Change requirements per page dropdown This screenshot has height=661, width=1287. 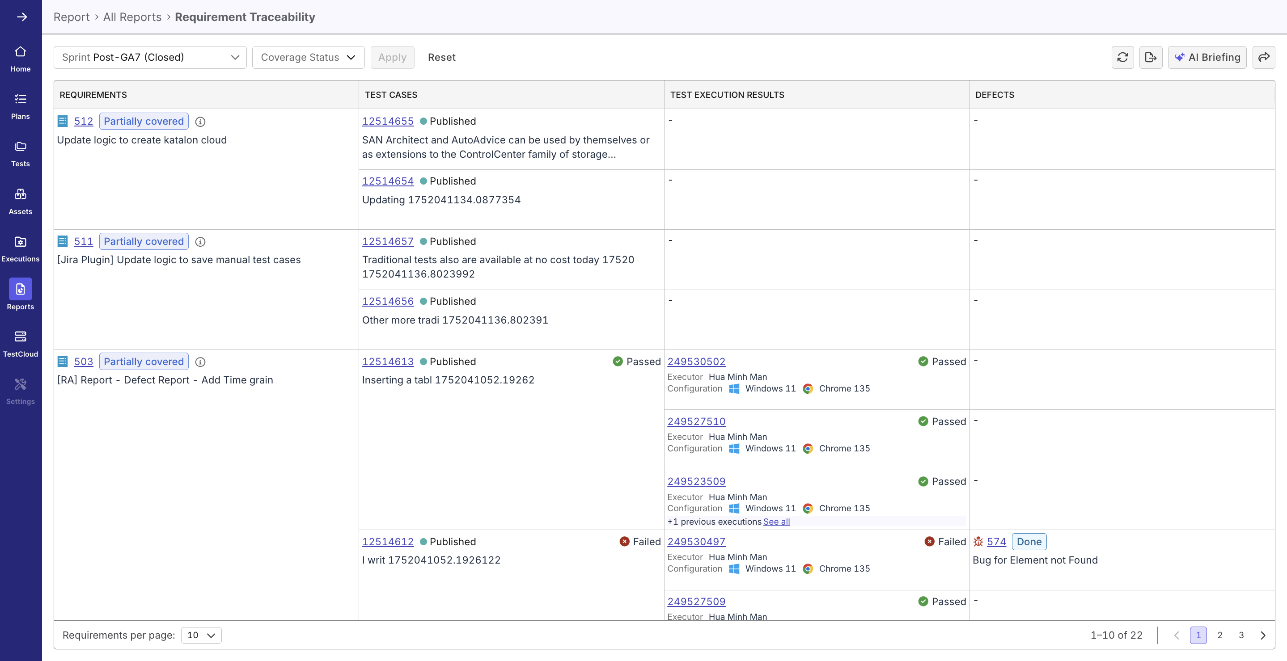(201, 635)
